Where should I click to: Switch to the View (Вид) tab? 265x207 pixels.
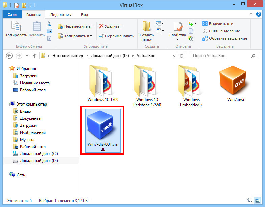click(x=85, y=15)
